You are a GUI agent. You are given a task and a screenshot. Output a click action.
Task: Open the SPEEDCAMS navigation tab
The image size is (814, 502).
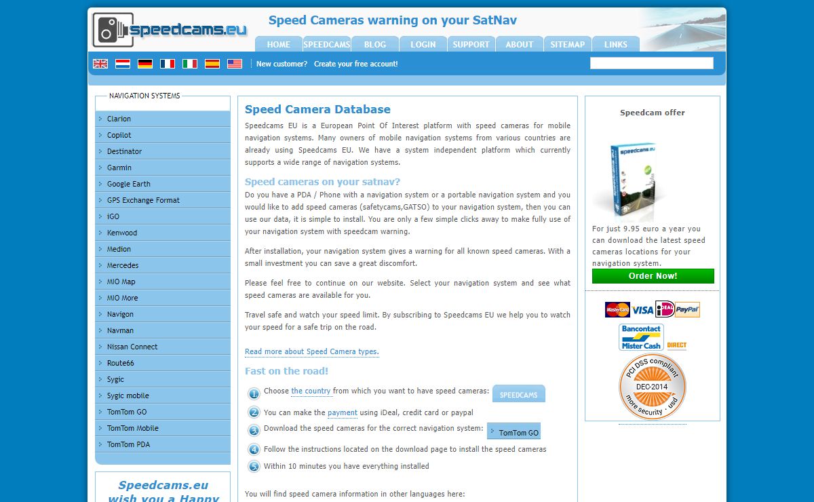[x=327, y=44]
